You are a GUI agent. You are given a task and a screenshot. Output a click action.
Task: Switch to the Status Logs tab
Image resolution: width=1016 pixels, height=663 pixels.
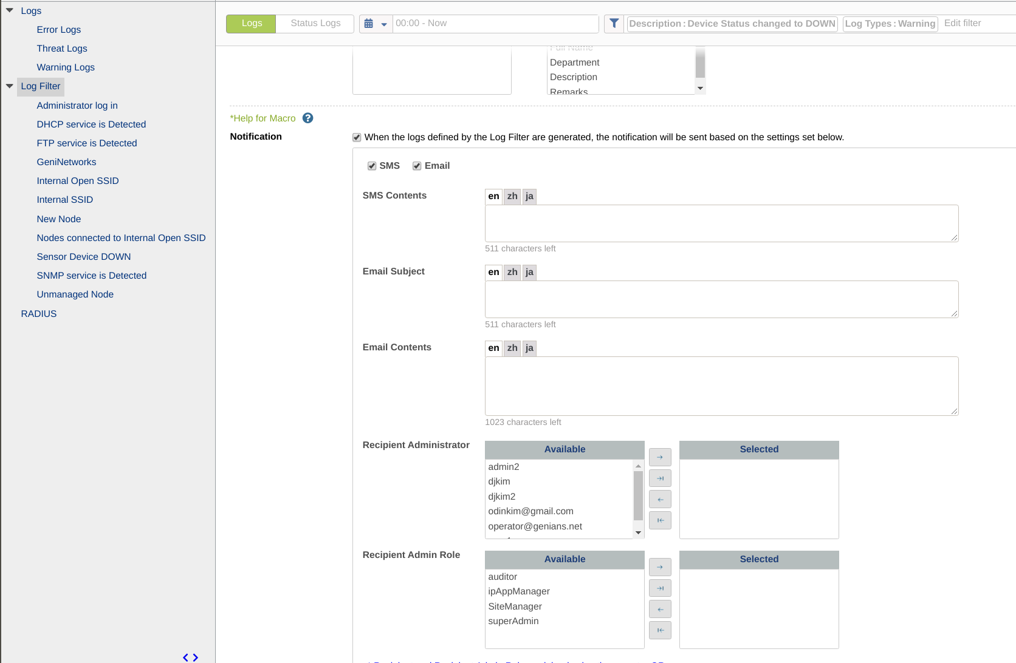(315, 24)
